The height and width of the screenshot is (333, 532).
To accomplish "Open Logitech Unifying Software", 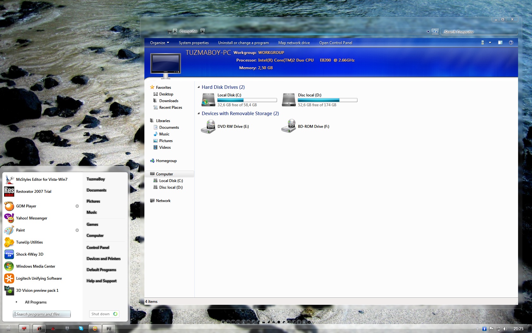I will click(x=39, y=278).
